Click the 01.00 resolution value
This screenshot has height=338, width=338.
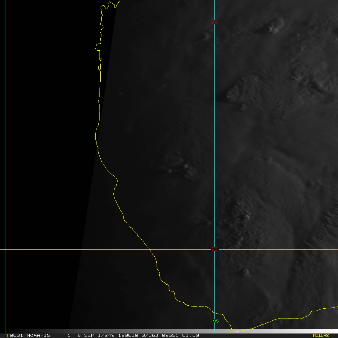(191, 335)
